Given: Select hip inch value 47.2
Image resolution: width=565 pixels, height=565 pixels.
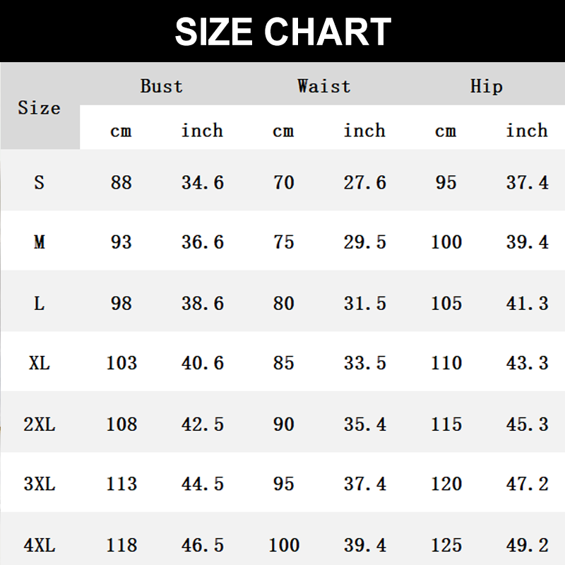Looking at the screenshot, I should (x=528, y=484).
